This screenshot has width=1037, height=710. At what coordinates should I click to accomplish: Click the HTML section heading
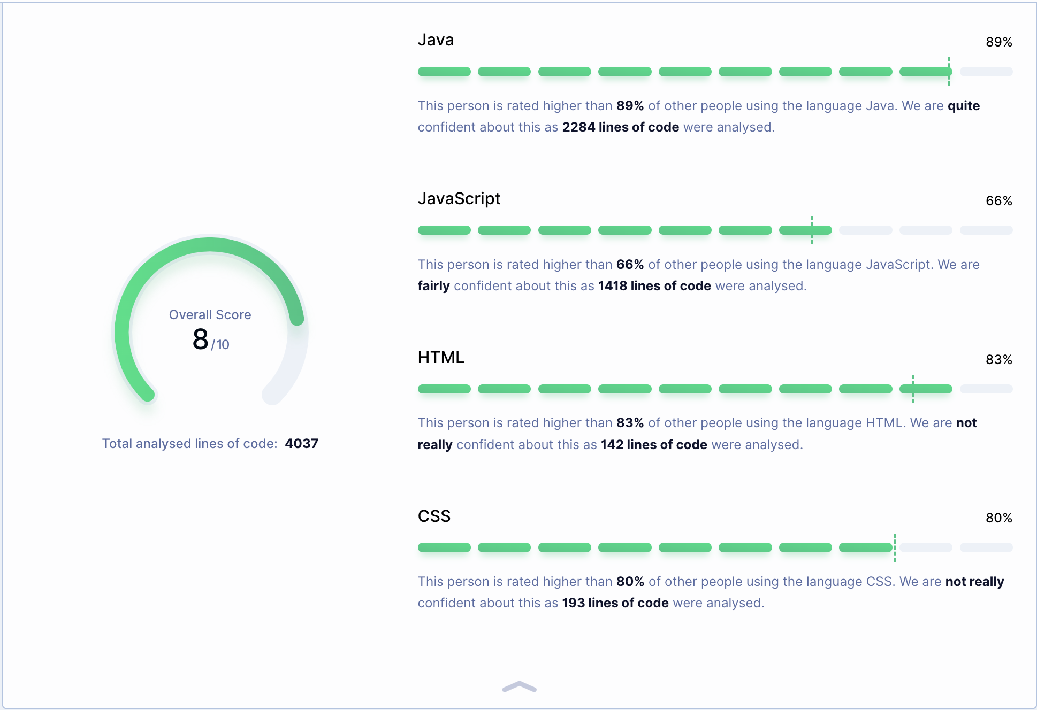[441, 357]
